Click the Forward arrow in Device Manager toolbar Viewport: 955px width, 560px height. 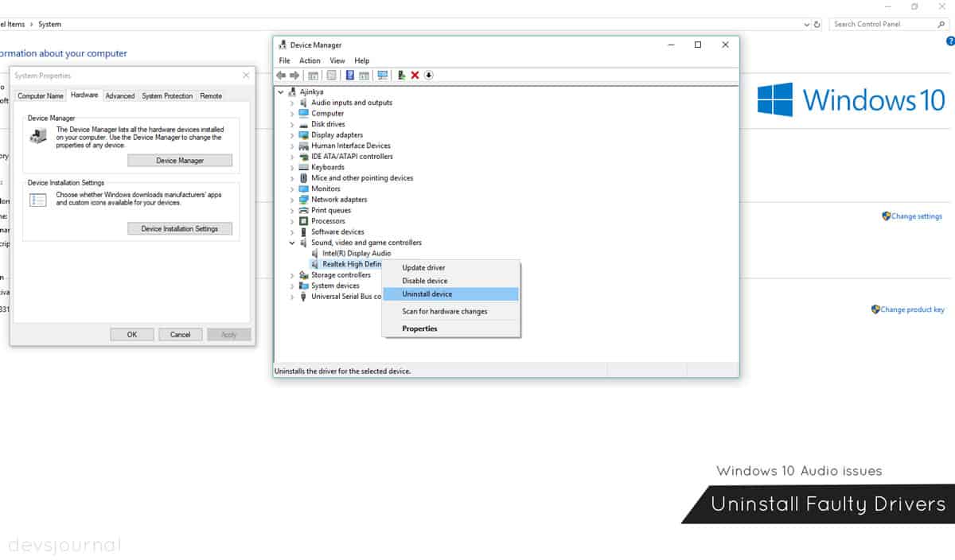pos(294,75)
